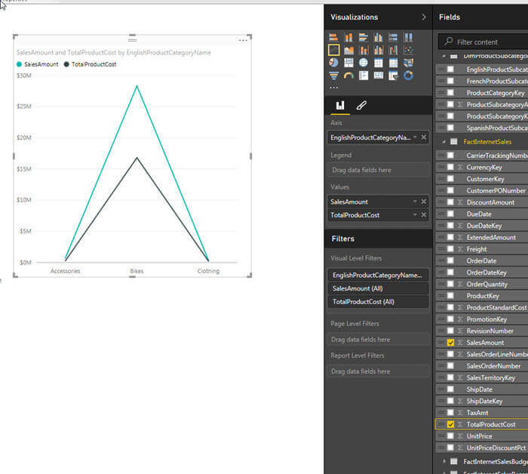Select the map globe visualization icon
528x474 pixels.
click(x=364, y=63)
